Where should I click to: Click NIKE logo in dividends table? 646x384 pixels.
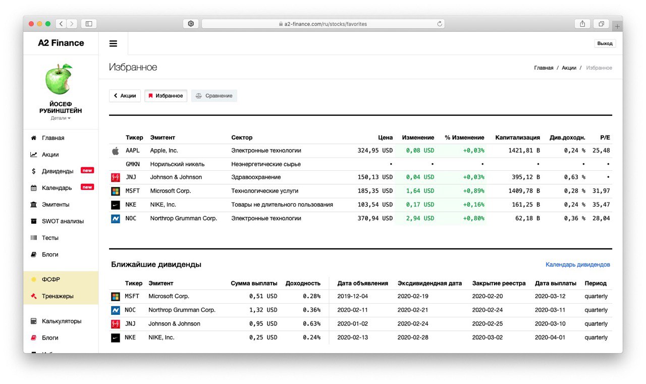coord(115,338)
